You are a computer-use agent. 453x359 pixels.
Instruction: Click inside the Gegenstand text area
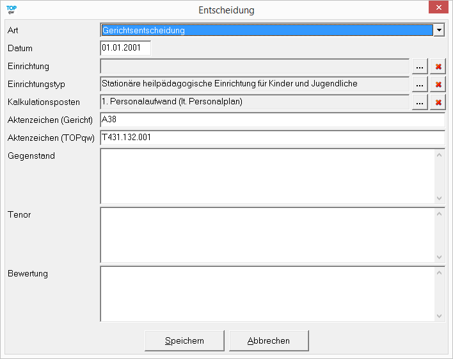[x=267, y=176]
